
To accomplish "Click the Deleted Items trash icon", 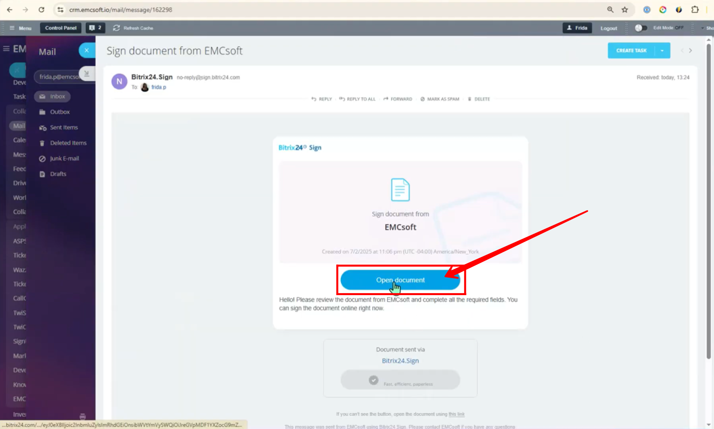I will tap(42, 143).
